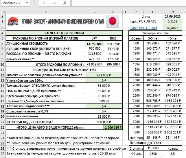Click the auction price cell ¥1 750 000
The image size is (186, 158).
point(95,44)
